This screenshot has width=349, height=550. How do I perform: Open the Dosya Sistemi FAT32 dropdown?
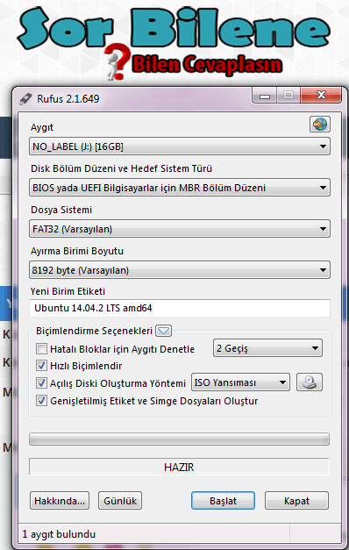click(x=180, y=229)
